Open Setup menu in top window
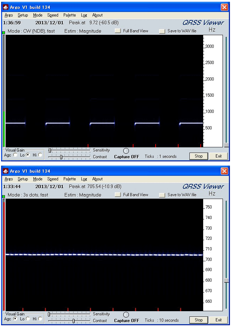The height and width of the screenshot is (327, 231). click(23, 15)
